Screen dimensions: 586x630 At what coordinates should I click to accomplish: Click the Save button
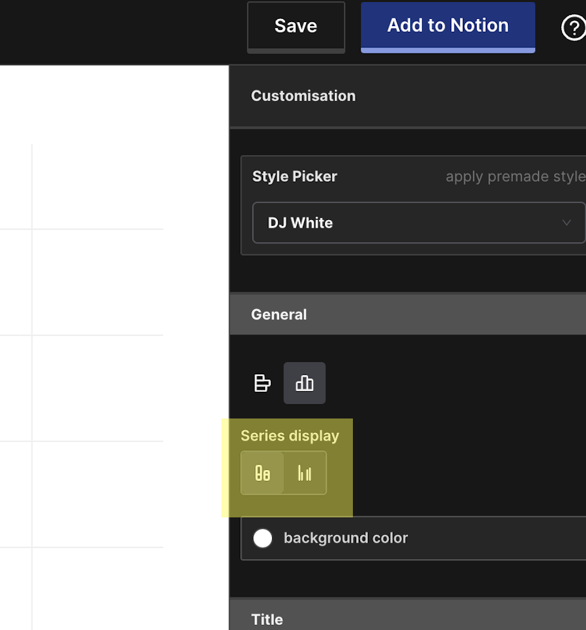(296, 26)
